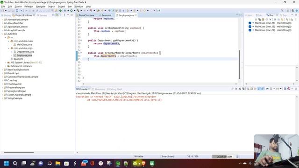Open the Run button dropdown arrow
This screenshot has width=299, height=168.
75,11
